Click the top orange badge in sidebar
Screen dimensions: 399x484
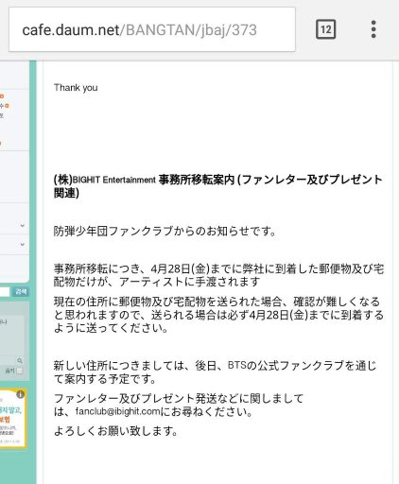pyautogui.click(x=2, y=95)
